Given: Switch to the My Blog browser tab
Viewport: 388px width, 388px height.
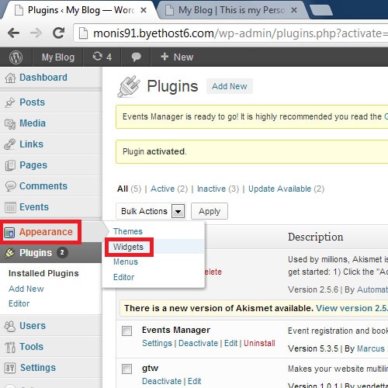Looking at the screenshot, I should tap(231, 10).
